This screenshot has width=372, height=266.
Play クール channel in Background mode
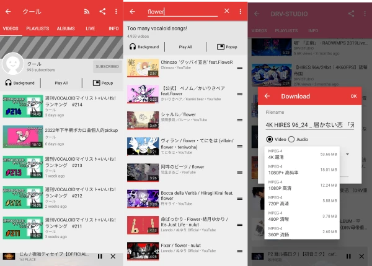pyautogui.click(x=20, y=83)
